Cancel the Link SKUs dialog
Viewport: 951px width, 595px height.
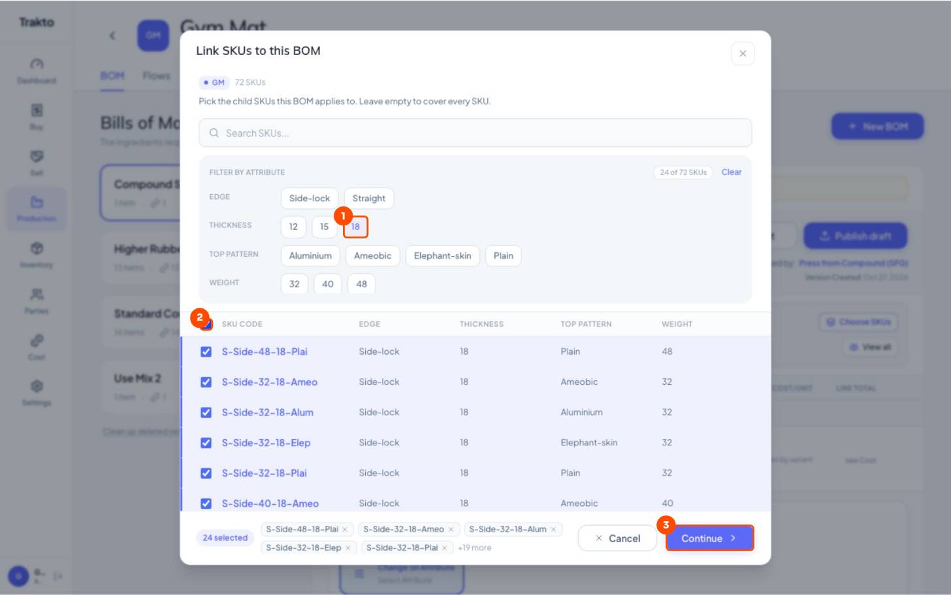tap(617, 538)
